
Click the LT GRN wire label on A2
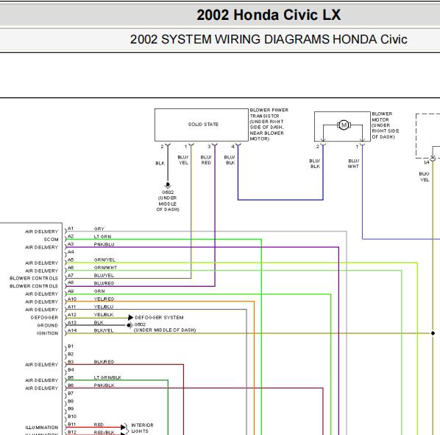[103, 237]
